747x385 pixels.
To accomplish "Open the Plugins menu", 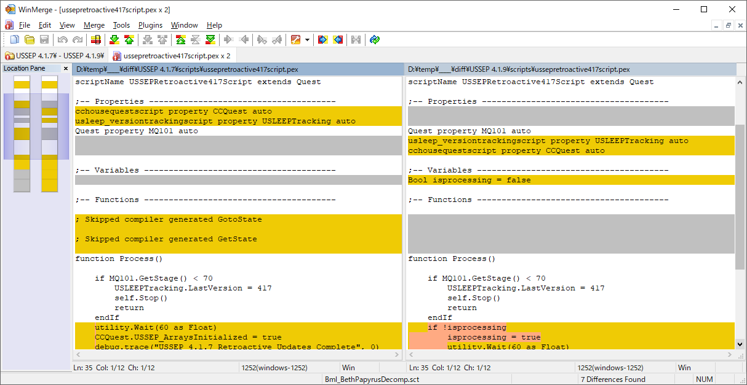I will point(150,25).
